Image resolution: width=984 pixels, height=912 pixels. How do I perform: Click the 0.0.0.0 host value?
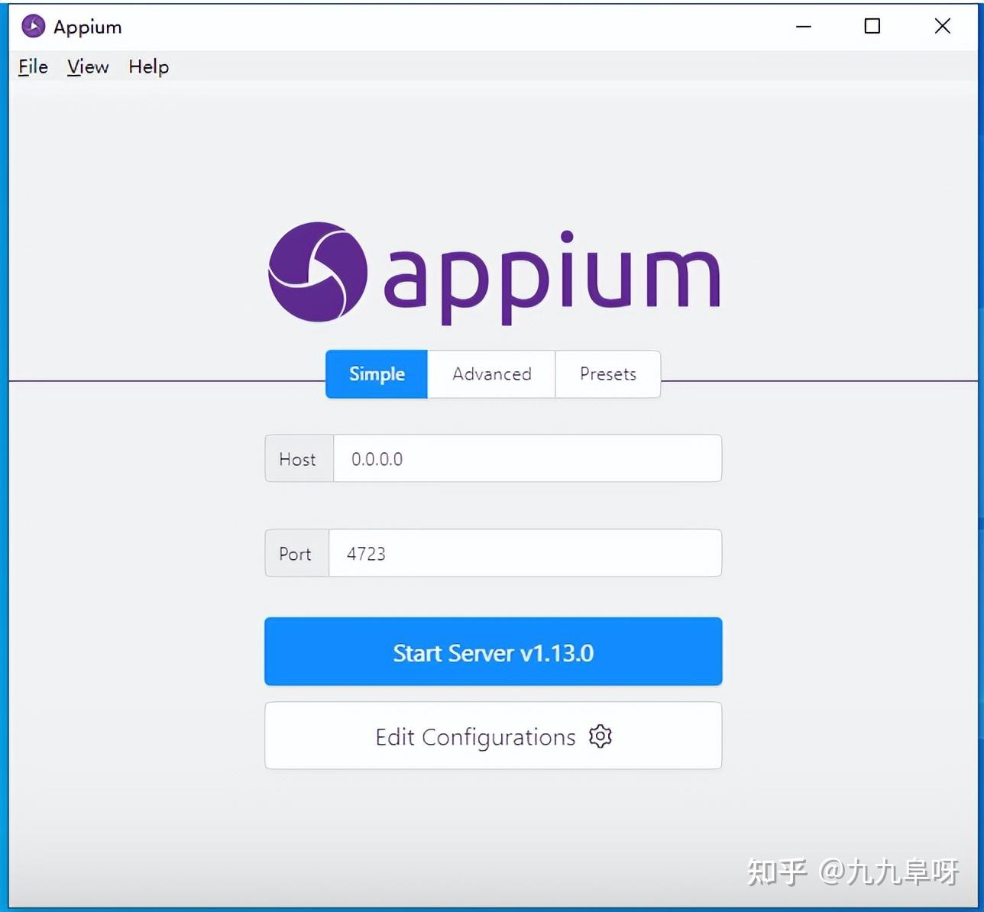click(377, 458)
